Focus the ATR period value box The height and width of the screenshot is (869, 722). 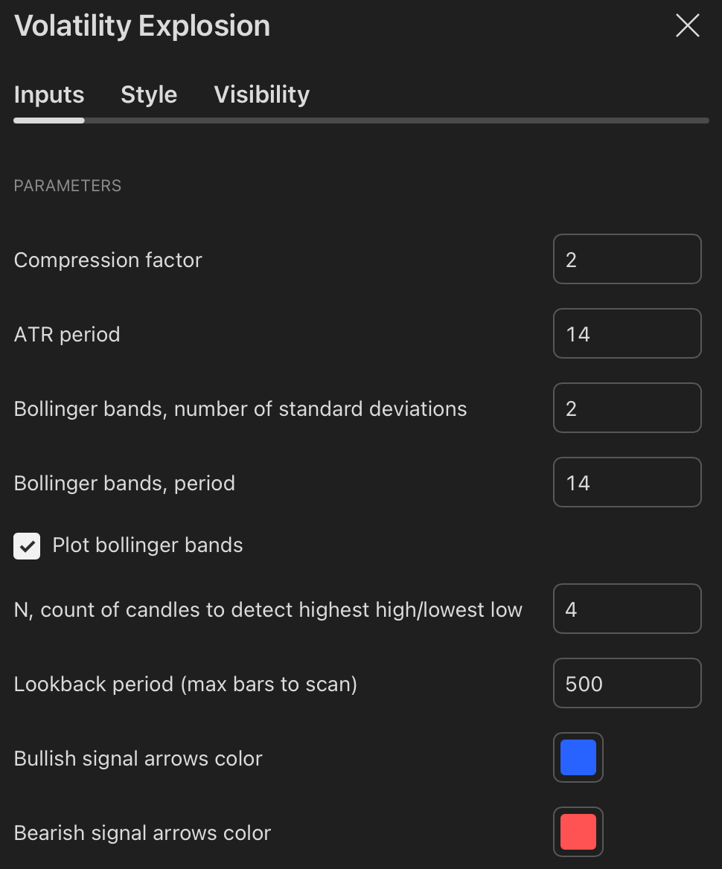click(x=627, y=334)
